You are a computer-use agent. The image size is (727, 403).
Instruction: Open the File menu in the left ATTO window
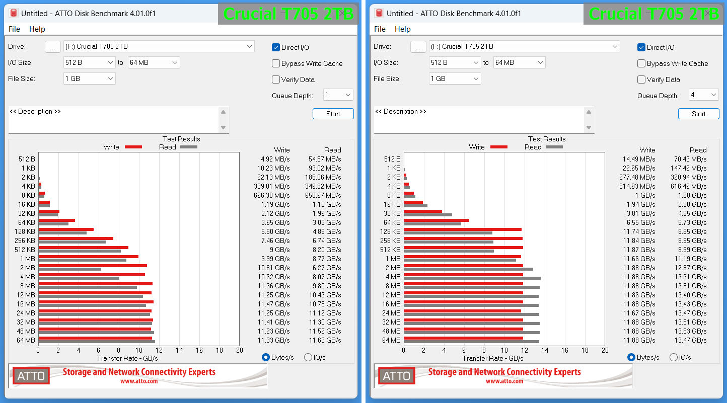14,29
